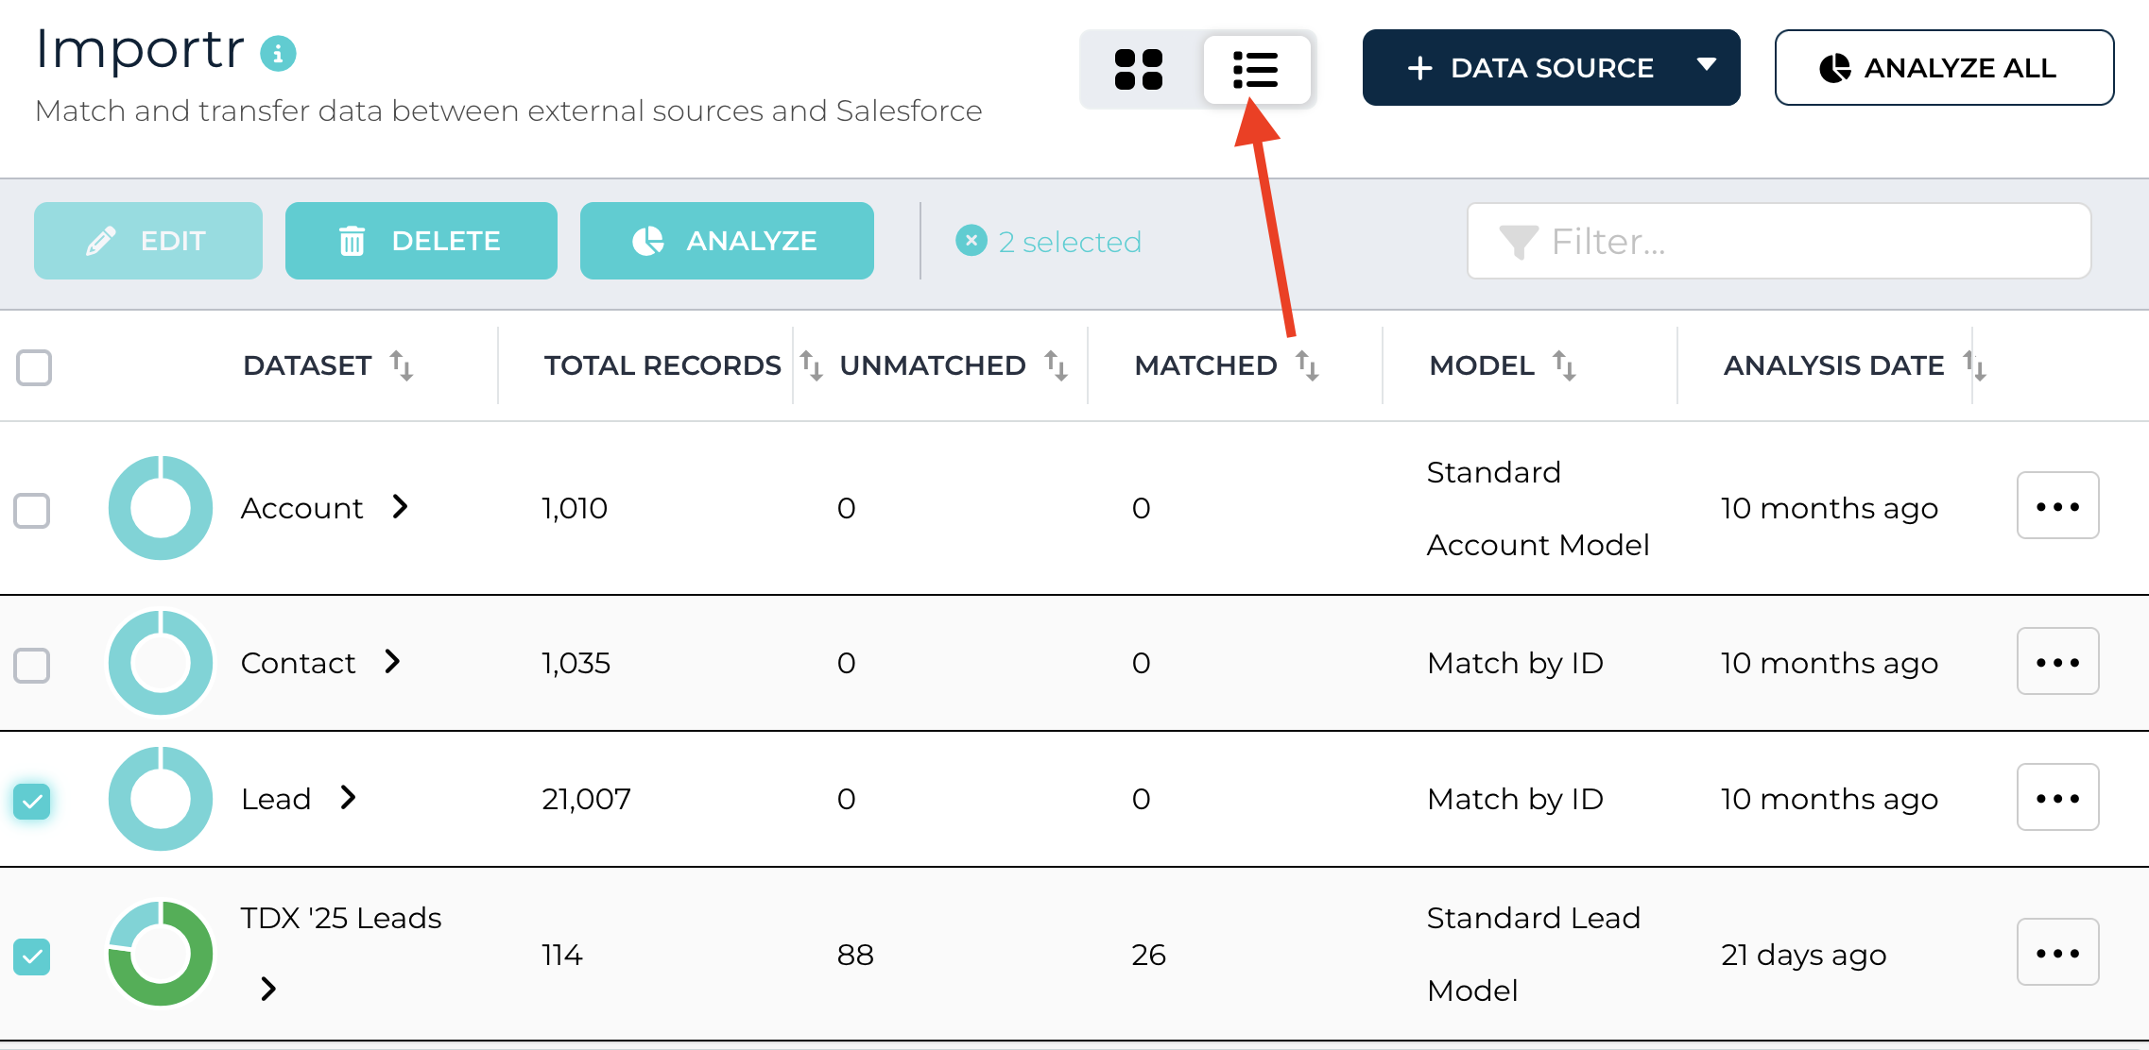Open more options for Contact row
This screenshot has height=1050, width=2149.
2057,662
